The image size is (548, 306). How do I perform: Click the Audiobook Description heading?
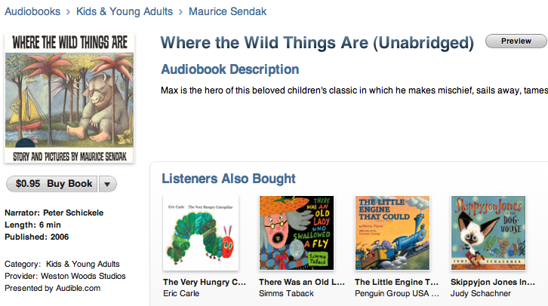pyautogui.click(x=230, y=69)
